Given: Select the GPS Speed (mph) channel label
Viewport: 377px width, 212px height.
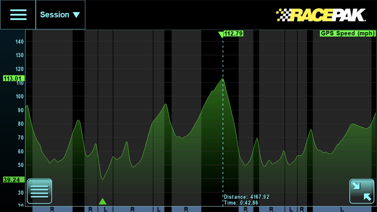Looking at the screenshot, I should tap(348, 33).
